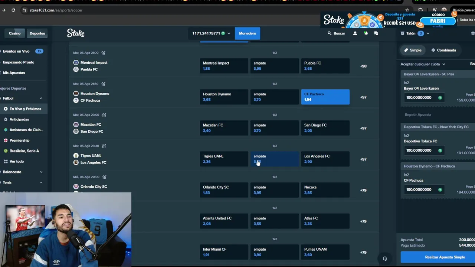
Task: Select the Simple bet tab
Action: click(x=413, y=50)
